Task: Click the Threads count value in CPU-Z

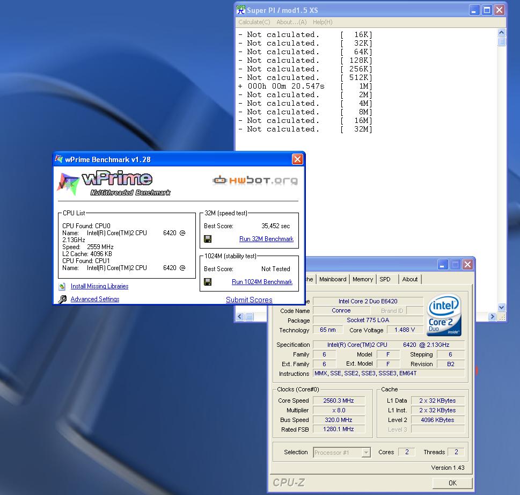Action: click(x=456, y=452)
